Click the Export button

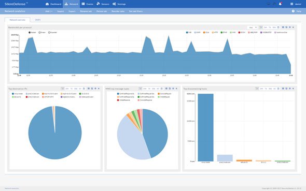(x=72, y=11)
